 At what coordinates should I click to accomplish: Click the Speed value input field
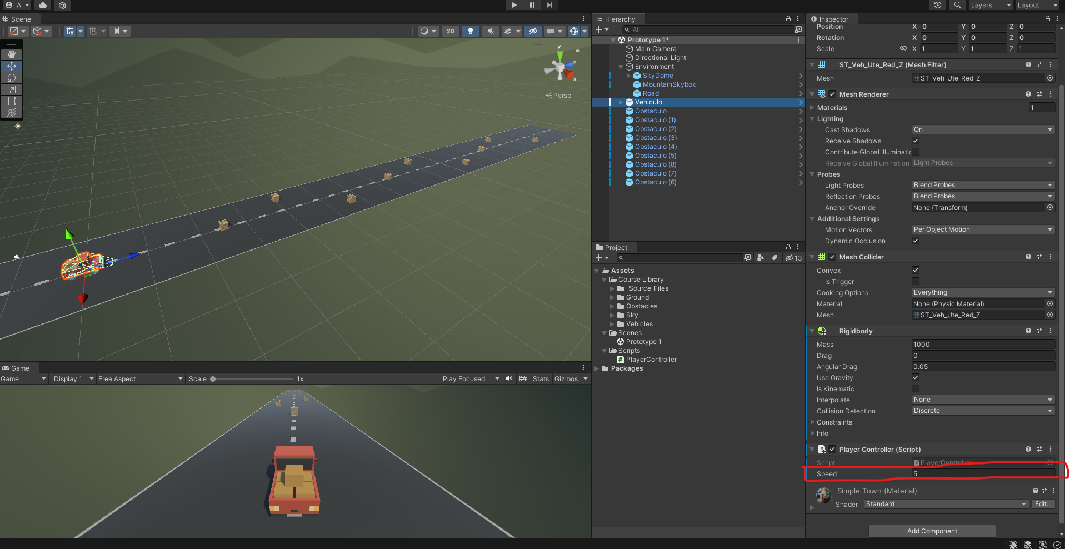[982, 474]
